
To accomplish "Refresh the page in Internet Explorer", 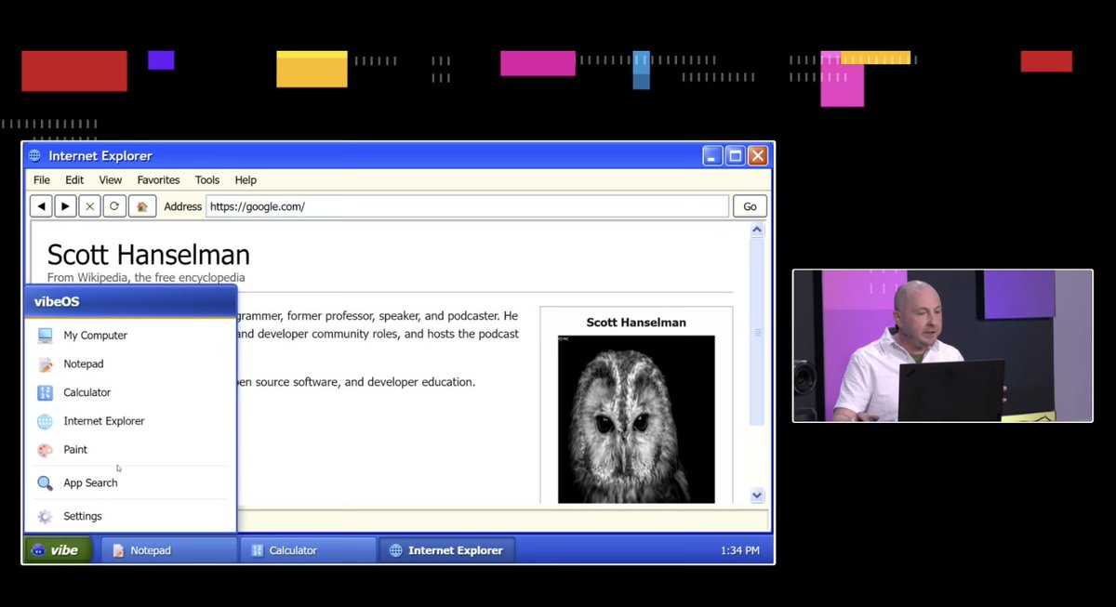I will click(114, 206).
